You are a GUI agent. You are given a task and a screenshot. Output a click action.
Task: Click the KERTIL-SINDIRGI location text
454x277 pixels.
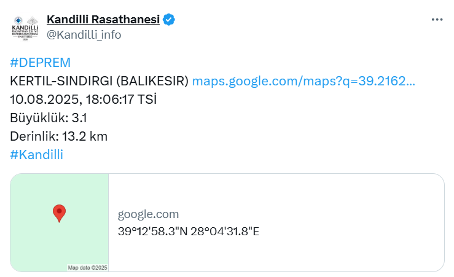[61, 81]
